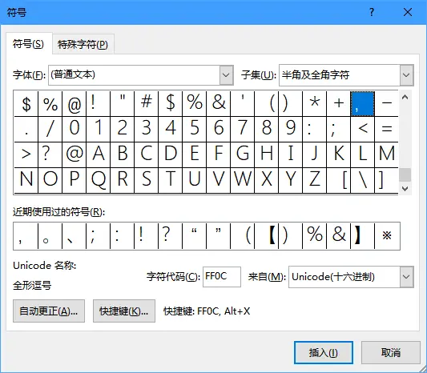Pick the letter W cell in the grid

(x=243, y=180)
